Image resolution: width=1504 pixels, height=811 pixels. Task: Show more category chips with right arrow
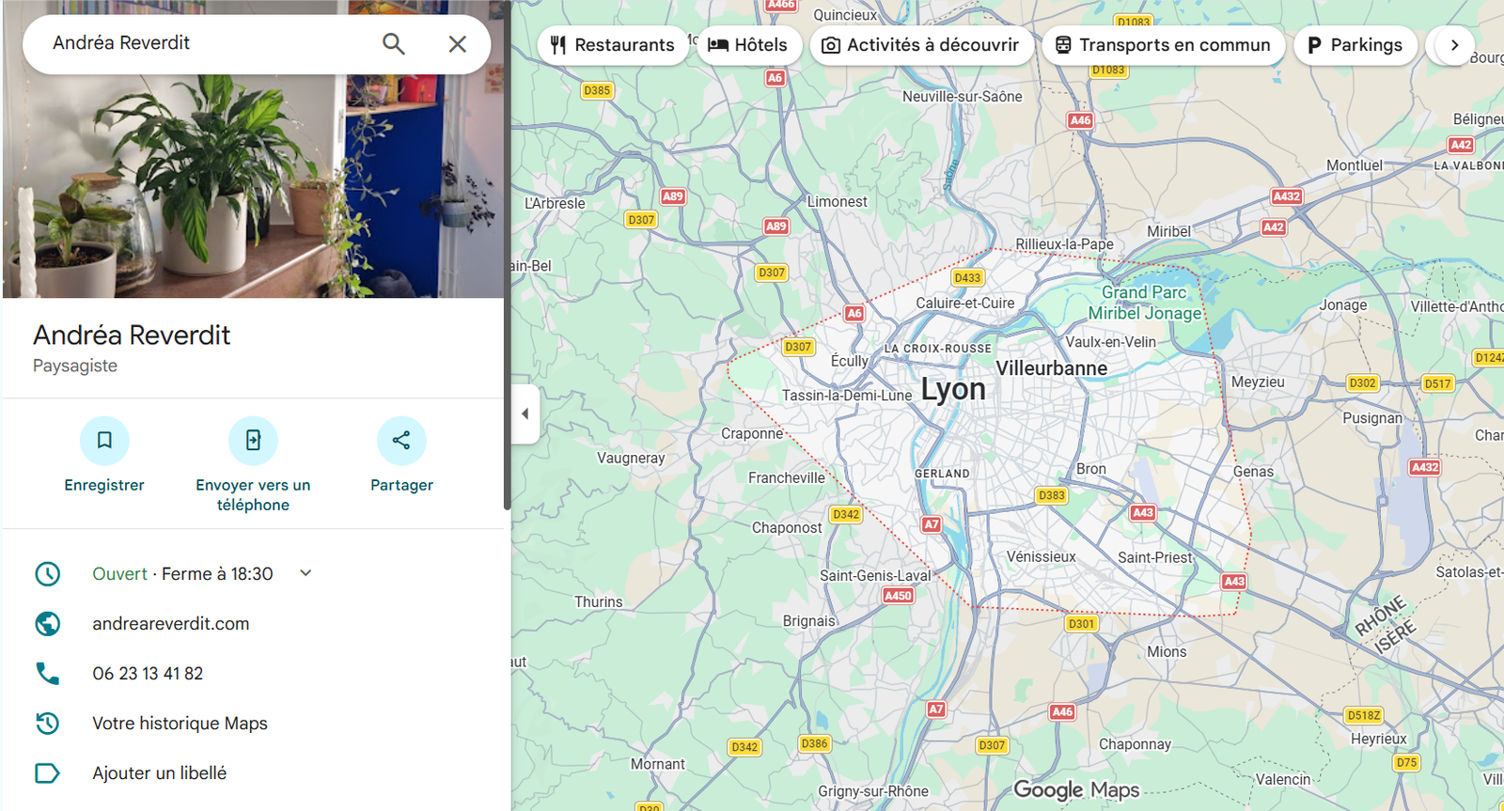click(1454, 45)
